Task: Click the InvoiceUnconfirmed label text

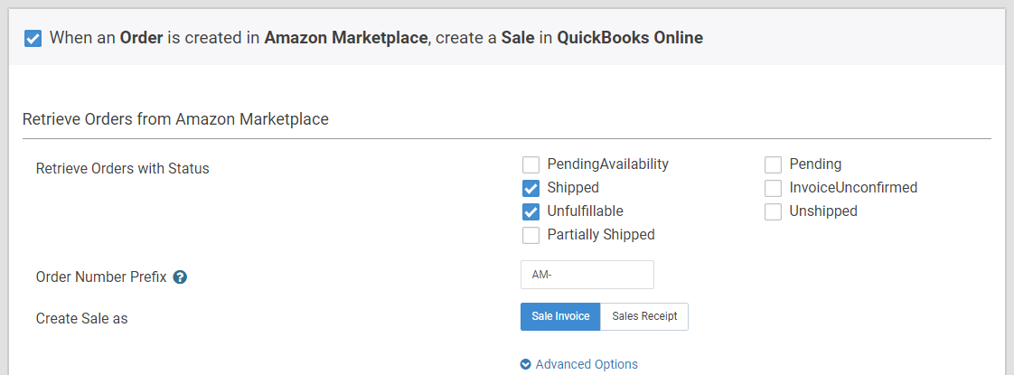Action: pos(854,188)
